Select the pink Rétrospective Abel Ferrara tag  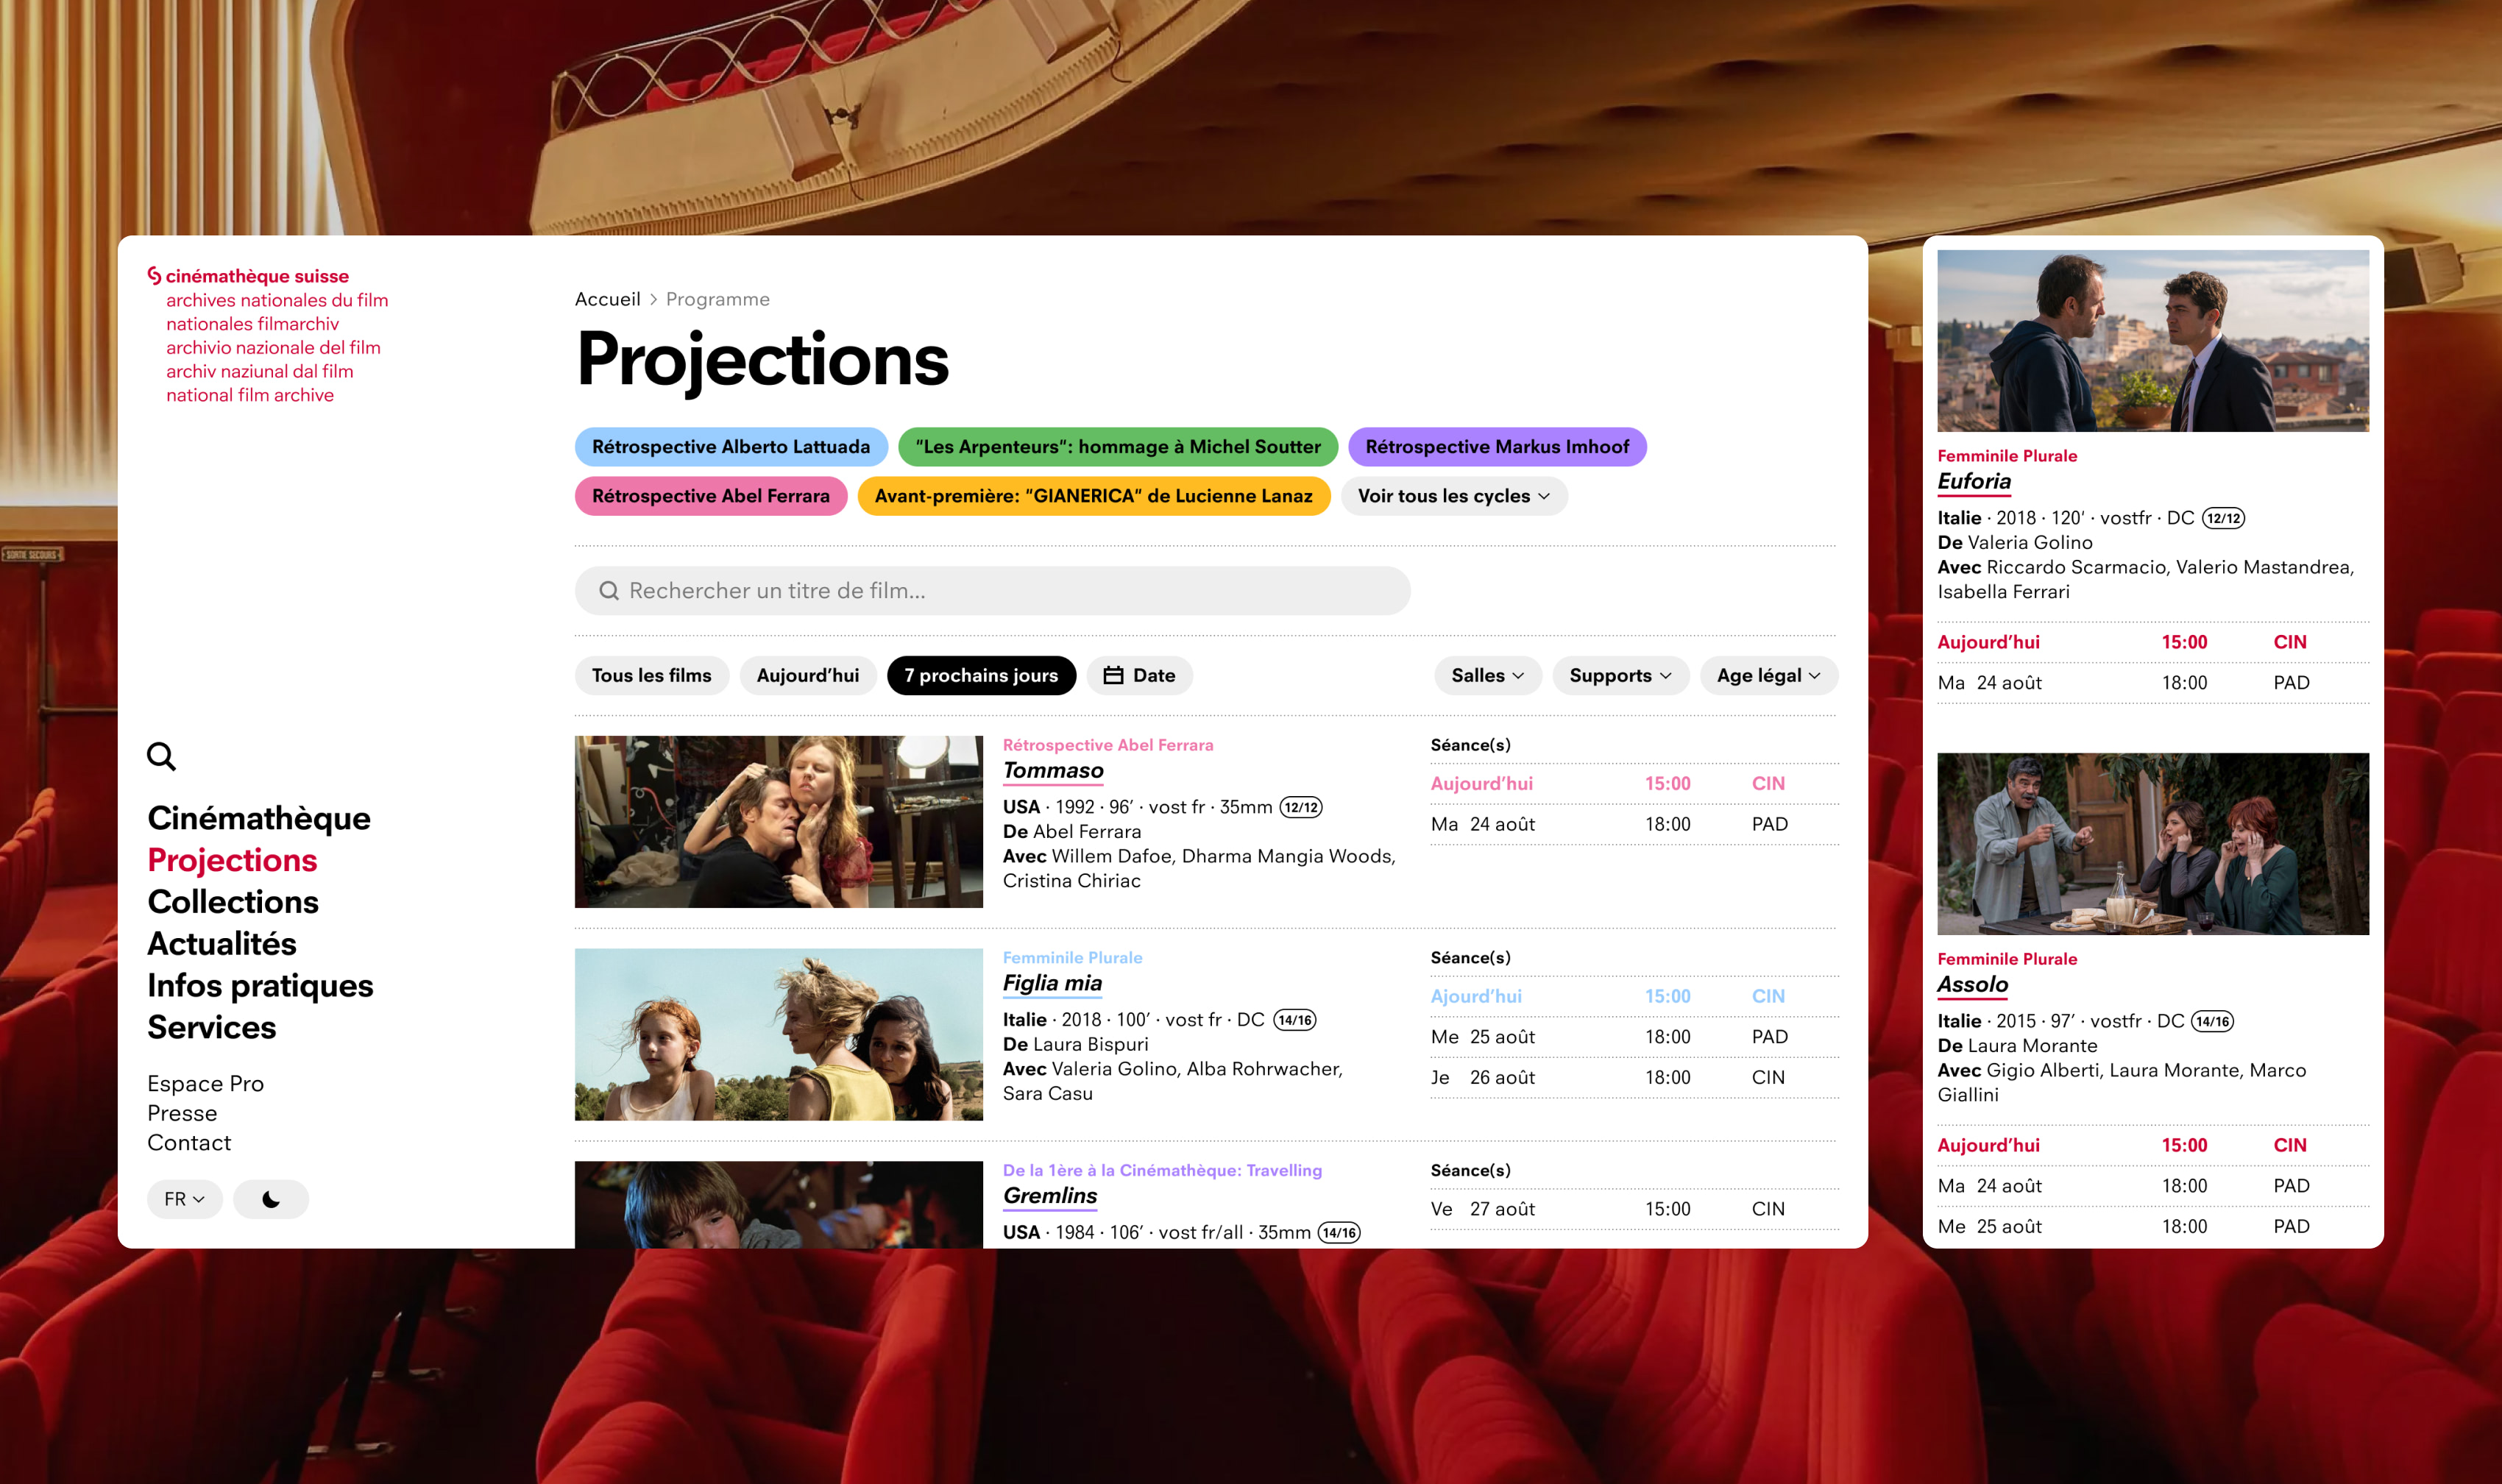[x=711, y=496]
